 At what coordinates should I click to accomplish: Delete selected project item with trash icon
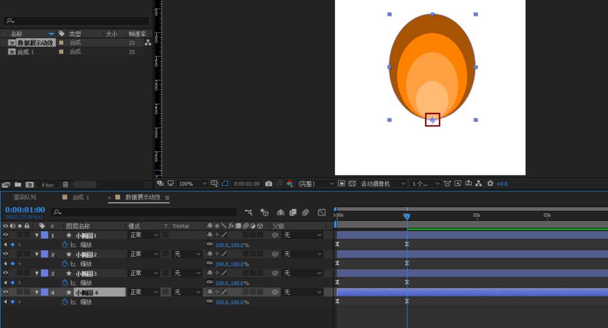pyautogui.click(x=66, y=185)
